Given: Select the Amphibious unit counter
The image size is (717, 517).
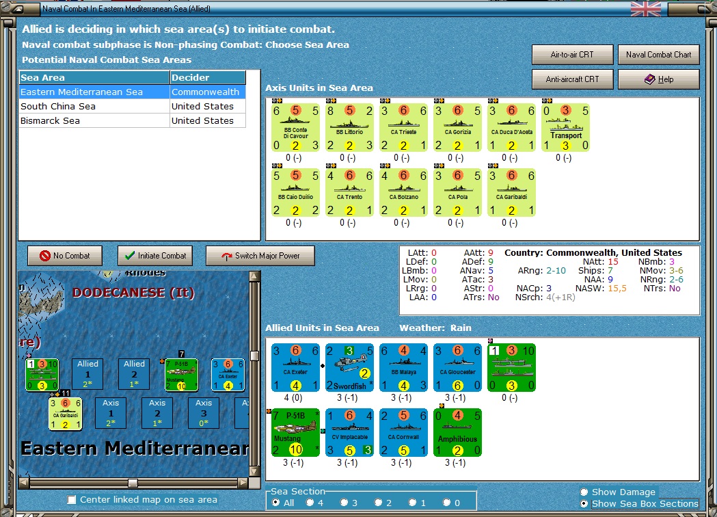Looking at the screenshot, I should [457, 433].
